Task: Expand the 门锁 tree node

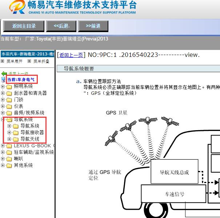Action: pos(3,100)
